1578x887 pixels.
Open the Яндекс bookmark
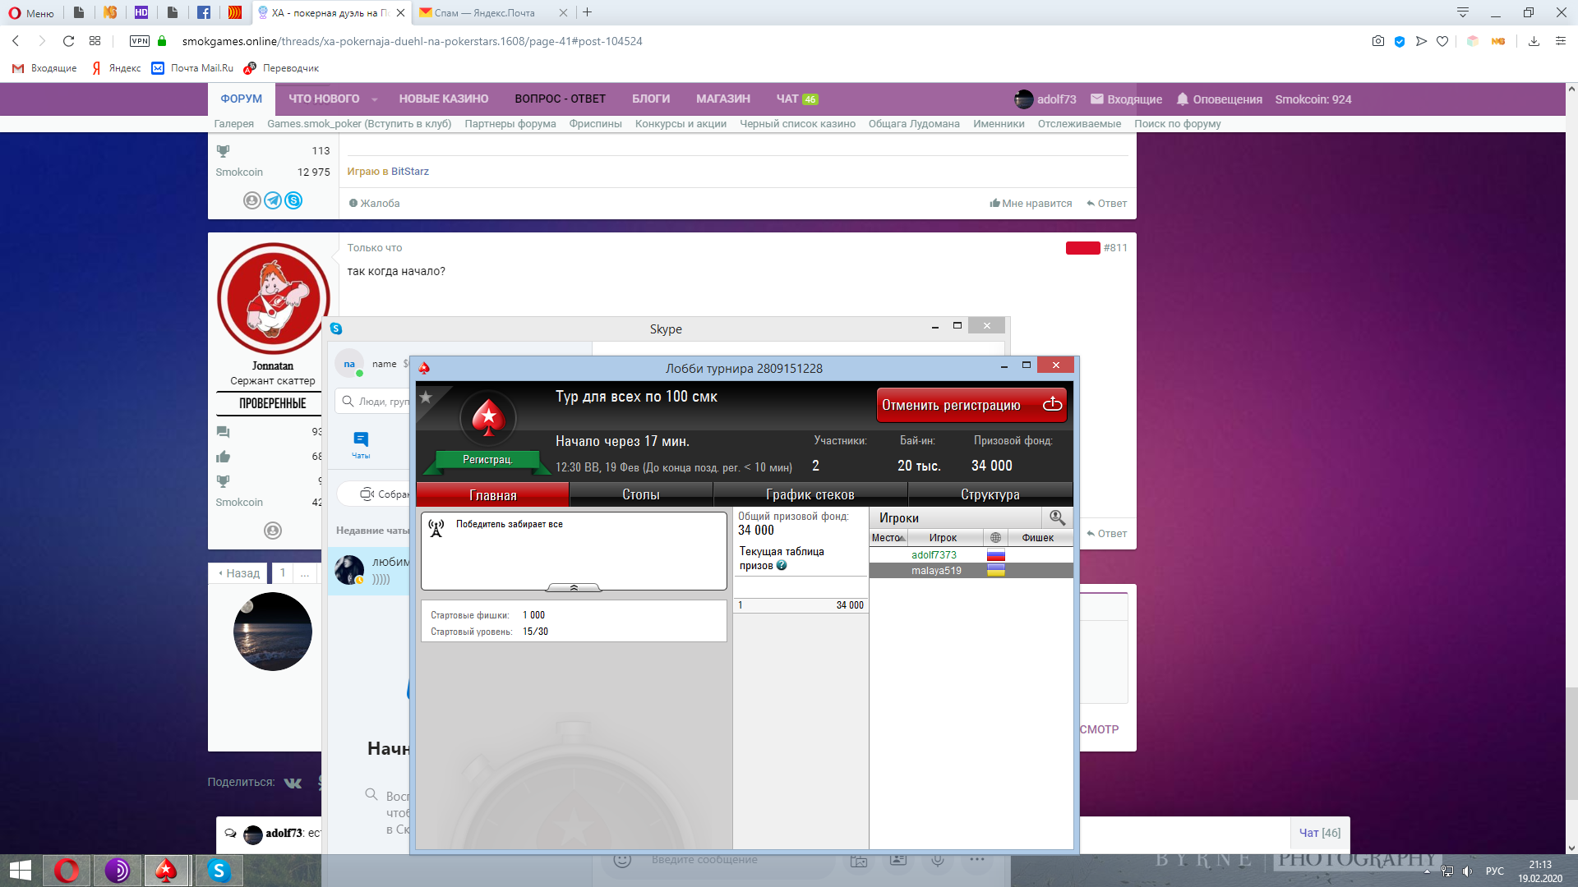pos(116,68)
